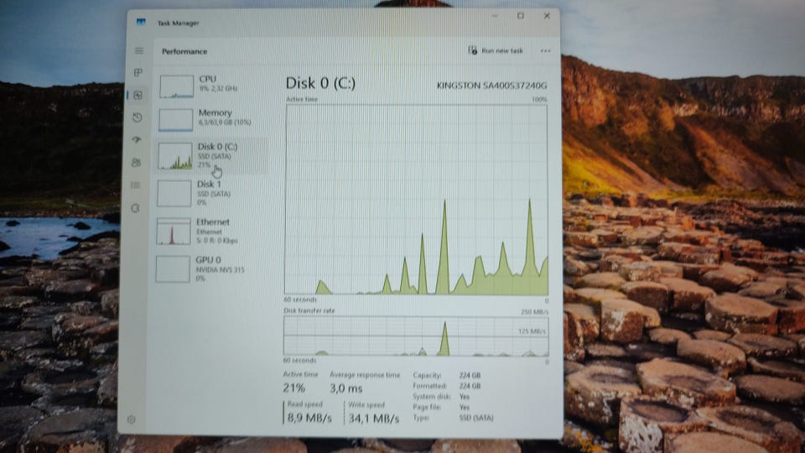Select Disk 1 entry
805x453 pixels.
[x=210, y=193]
